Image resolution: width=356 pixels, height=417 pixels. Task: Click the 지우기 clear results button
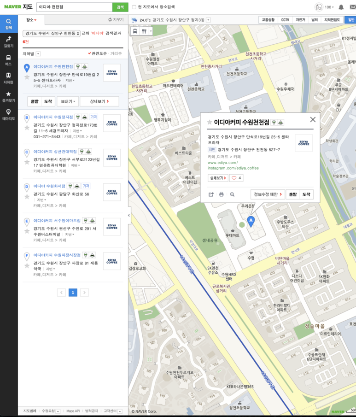pyautogui.click(x=116, y=20)
